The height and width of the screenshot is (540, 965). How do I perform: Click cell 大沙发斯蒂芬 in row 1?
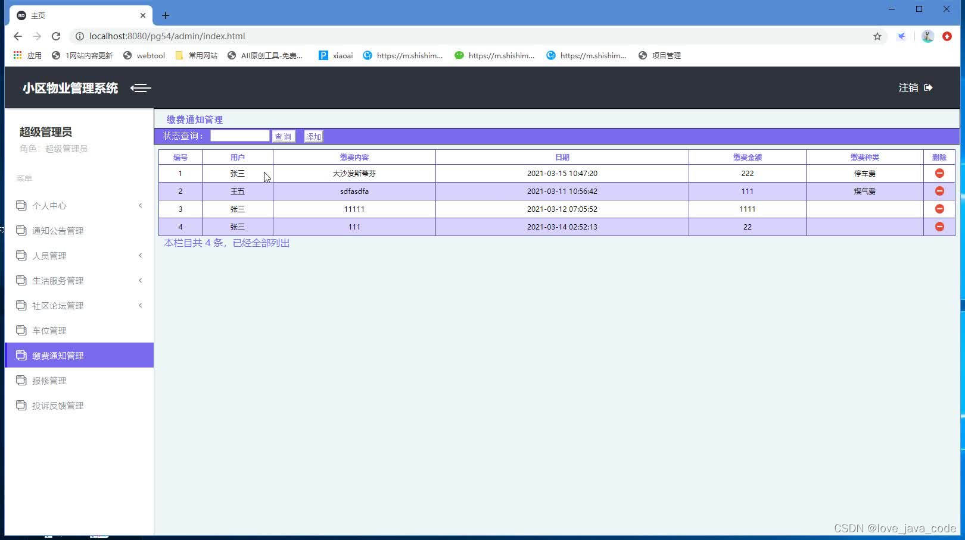click(354, 173)
